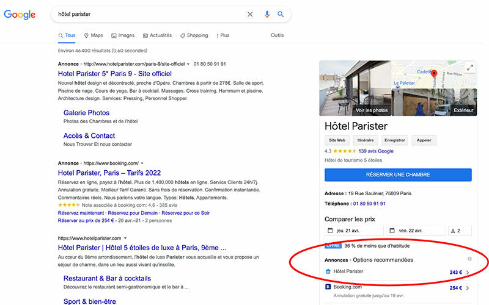
Task: Click the magnifying glass search icon
Action: pos(281,14)
